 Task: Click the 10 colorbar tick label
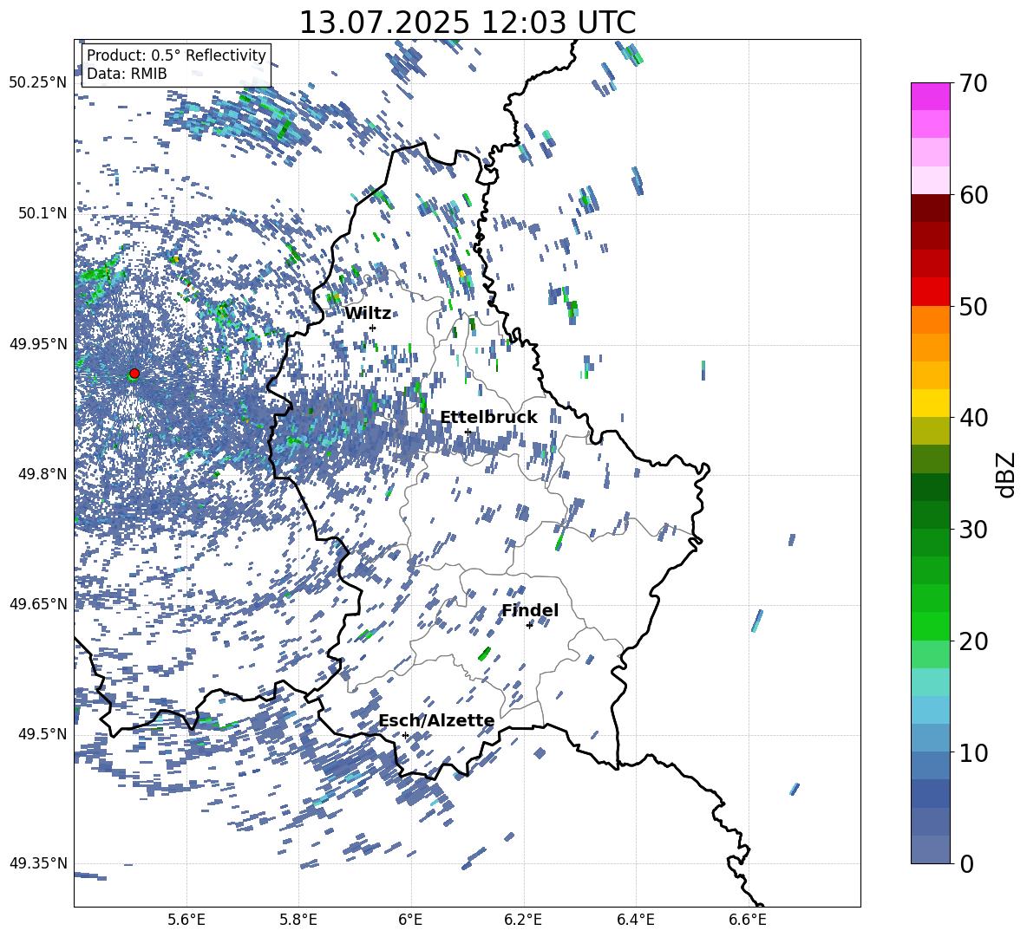point(973,752)
